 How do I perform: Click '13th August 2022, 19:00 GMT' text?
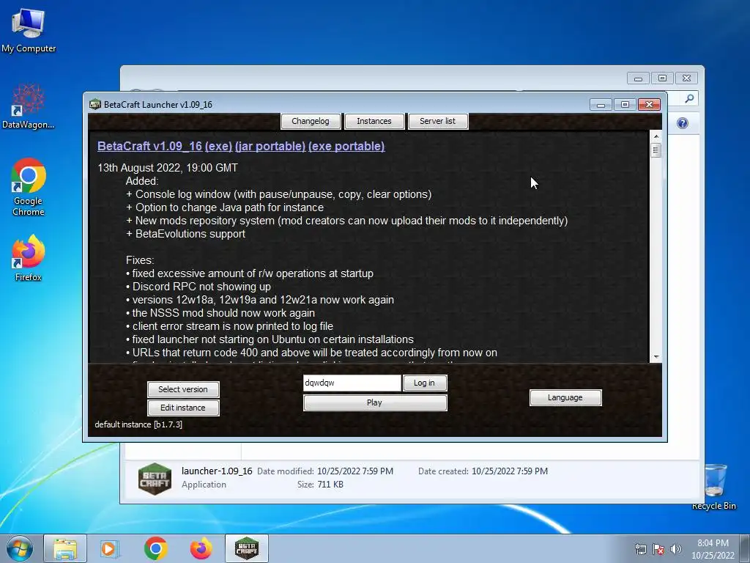tap(168, 168)
